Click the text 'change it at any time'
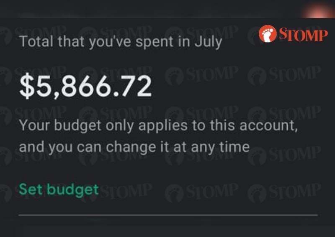This screenshot has height=237, width=335. [178, 147]
